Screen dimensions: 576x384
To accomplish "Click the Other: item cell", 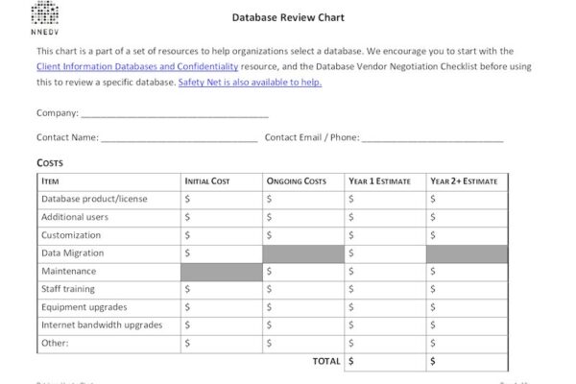I will pyautogui.click(x=108, y=343).
